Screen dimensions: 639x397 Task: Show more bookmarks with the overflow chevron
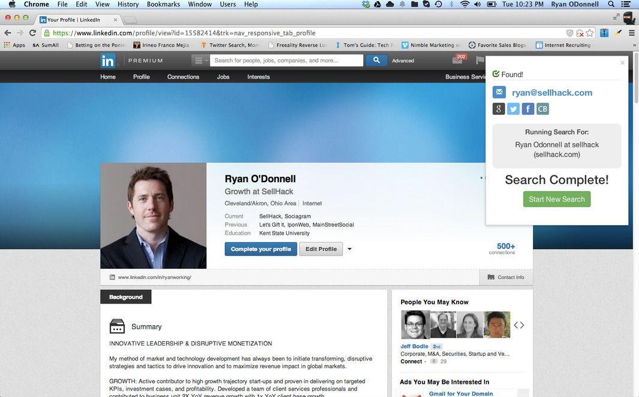pyautogui.click(x=634, y=45)
